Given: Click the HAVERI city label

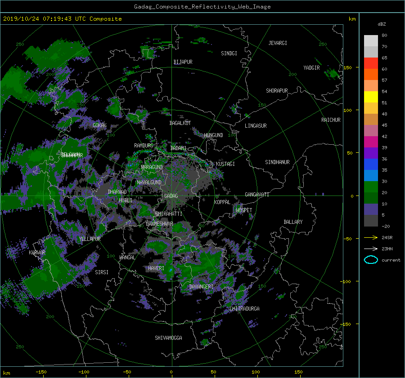Looking at the screenshot, I should (x=156, y=269).
